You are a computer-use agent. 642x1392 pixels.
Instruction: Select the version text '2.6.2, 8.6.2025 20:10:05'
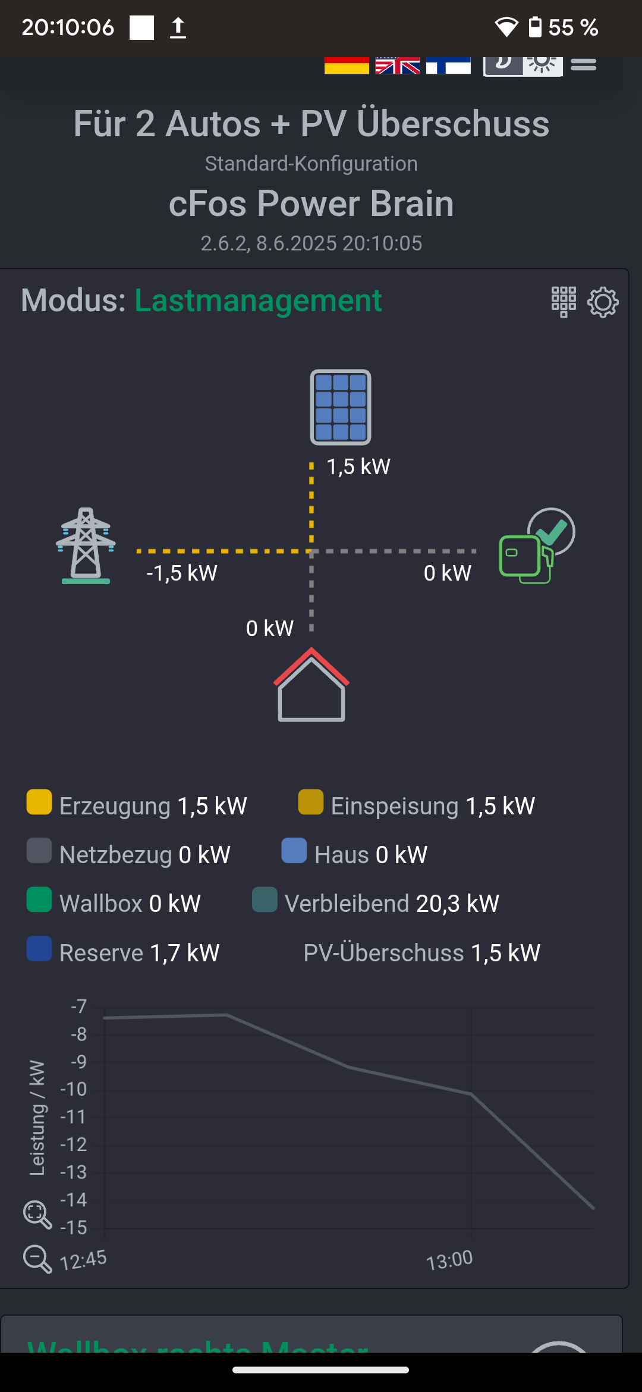click(x=311, y=243)
